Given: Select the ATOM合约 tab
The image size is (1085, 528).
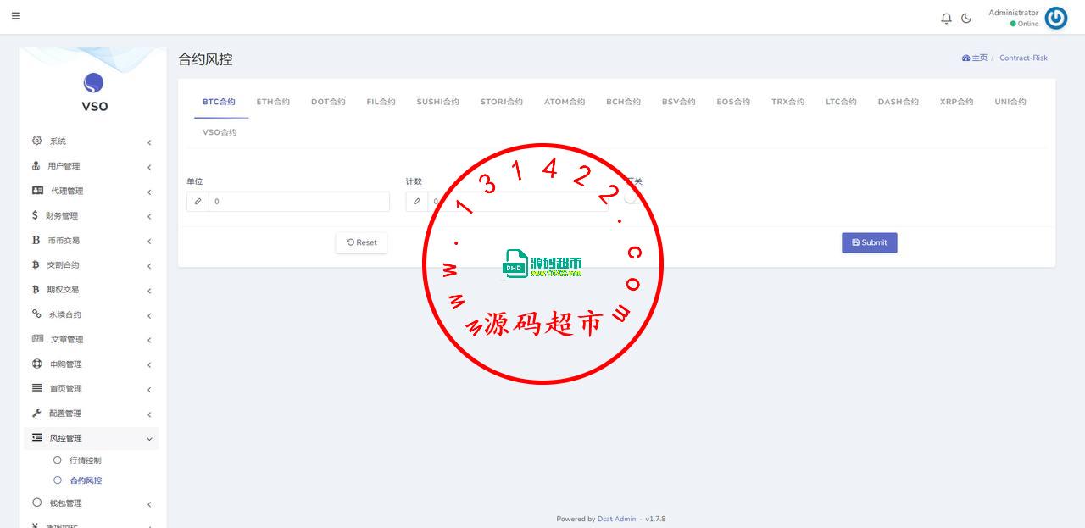Looking at the screenshot, I should tap(565, 102).
